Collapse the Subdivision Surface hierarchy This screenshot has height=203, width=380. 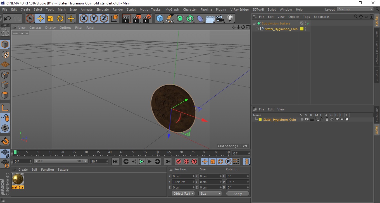(x=254, y=23)
